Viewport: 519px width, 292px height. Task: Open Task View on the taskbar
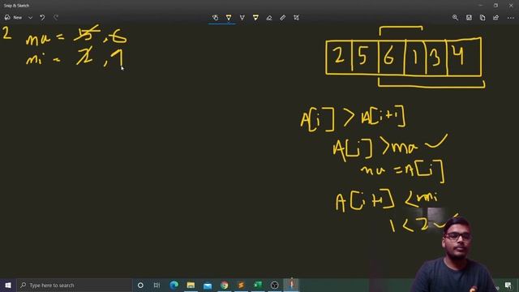[157, 285]
